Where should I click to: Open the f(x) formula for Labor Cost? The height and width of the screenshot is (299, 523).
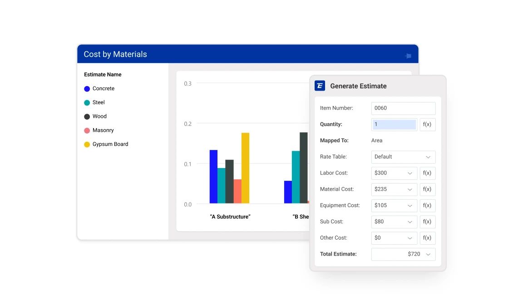[x=427, y=173]
